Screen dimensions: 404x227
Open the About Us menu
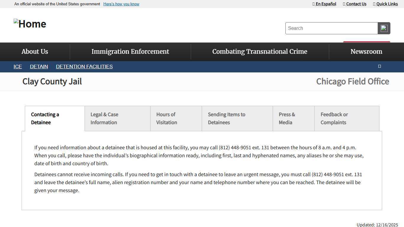coord(35,52)
